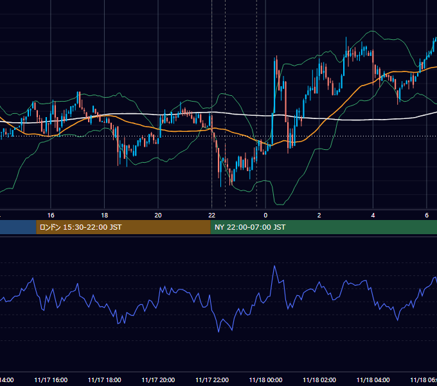Click the NY 22:00-07:00 JST session bar
The width and height of the screenshot is (437, 386).
pos(323,227)
